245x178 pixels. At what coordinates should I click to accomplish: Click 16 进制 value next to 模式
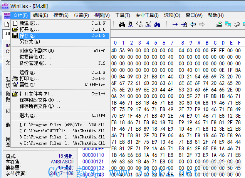tap(65, 156)
